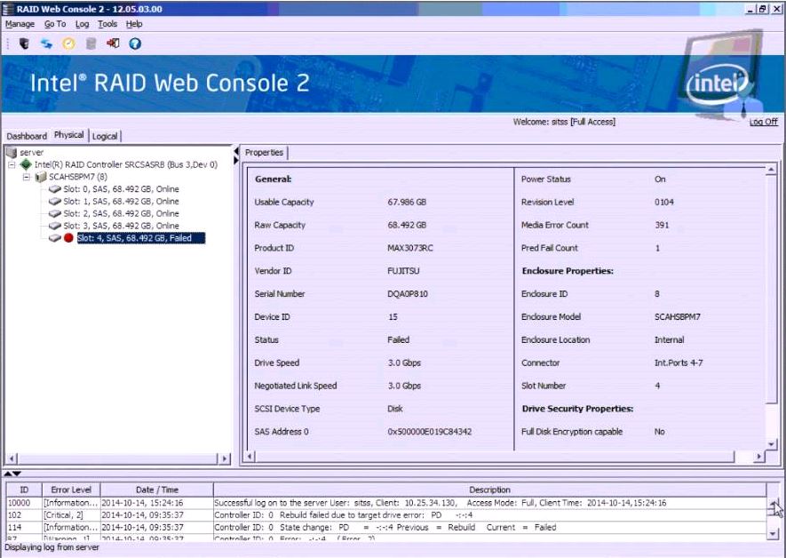Click Properties panel scroll right arrow
Screen dimensions: 786x558
coord(759,456)
